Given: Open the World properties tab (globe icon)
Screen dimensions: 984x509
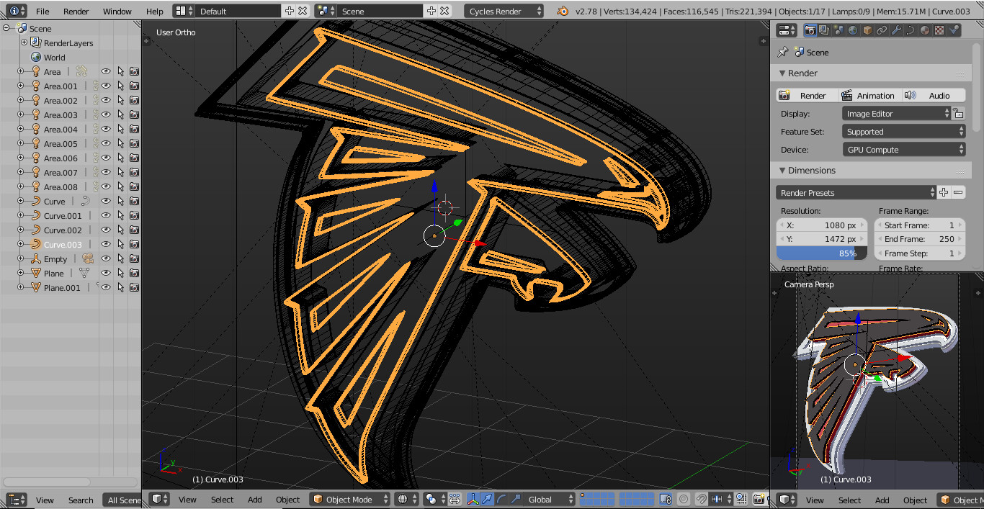Looking at the screenshot, I should [x=853, y=30].
